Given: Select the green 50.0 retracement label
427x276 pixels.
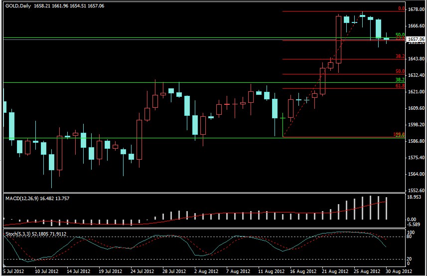Looking at the screenshot, I should coord(400,35).
